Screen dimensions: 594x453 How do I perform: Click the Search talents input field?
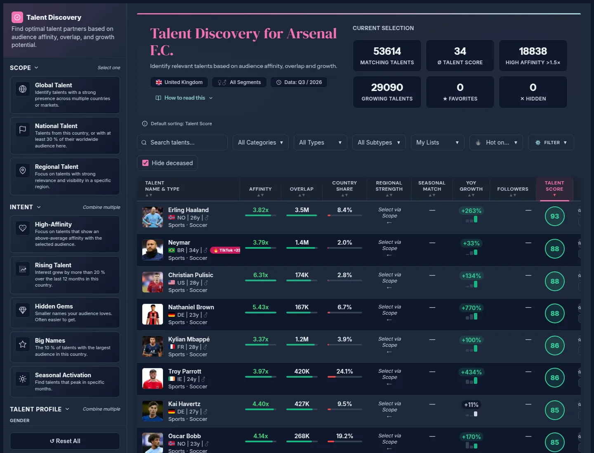coord(182,142)
